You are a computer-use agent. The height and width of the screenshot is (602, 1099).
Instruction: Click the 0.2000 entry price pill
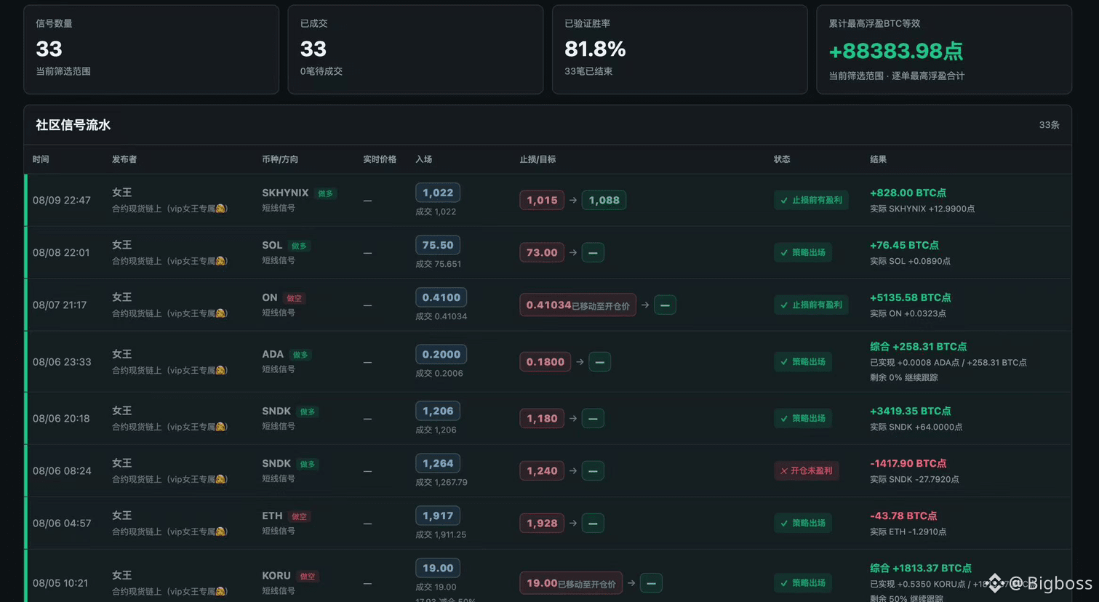[x=441, y=354]
